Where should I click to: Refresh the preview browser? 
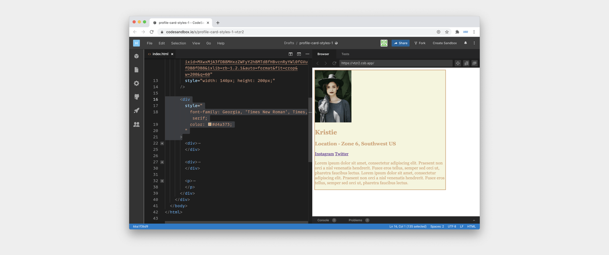point(334,63)
